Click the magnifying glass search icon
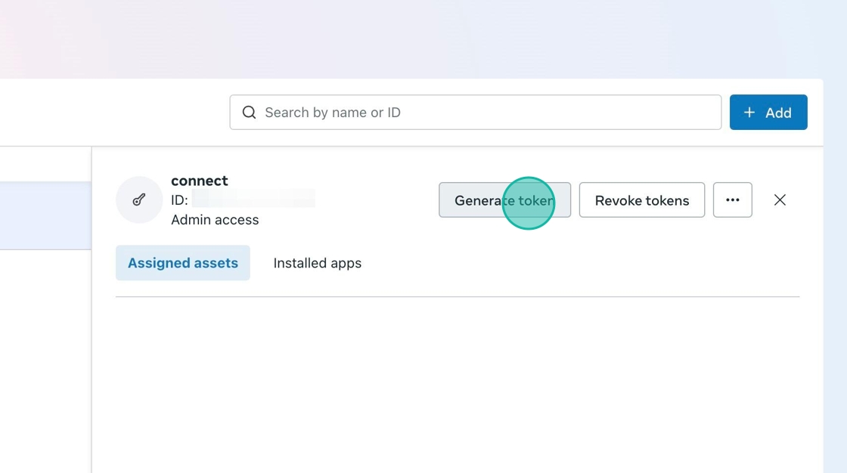 pyautogui.click(x=249, y=113)
